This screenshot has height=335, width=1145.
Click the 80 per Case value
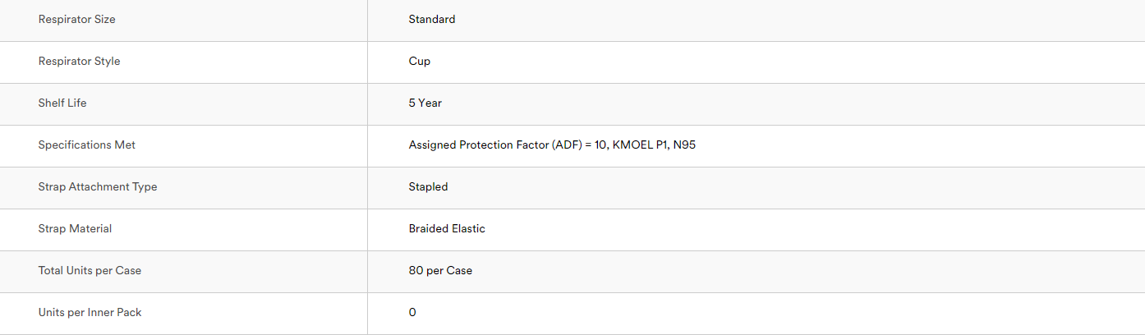440,271
